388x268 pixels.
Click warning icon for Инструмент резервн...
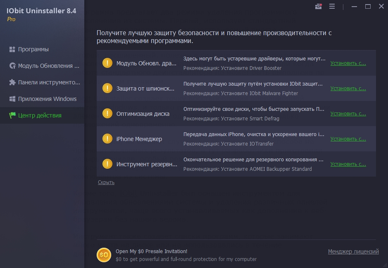tap(107, 164)
